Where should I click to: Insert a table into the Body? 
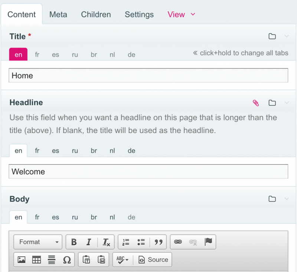pyautogui.click(x=36, y=260)
